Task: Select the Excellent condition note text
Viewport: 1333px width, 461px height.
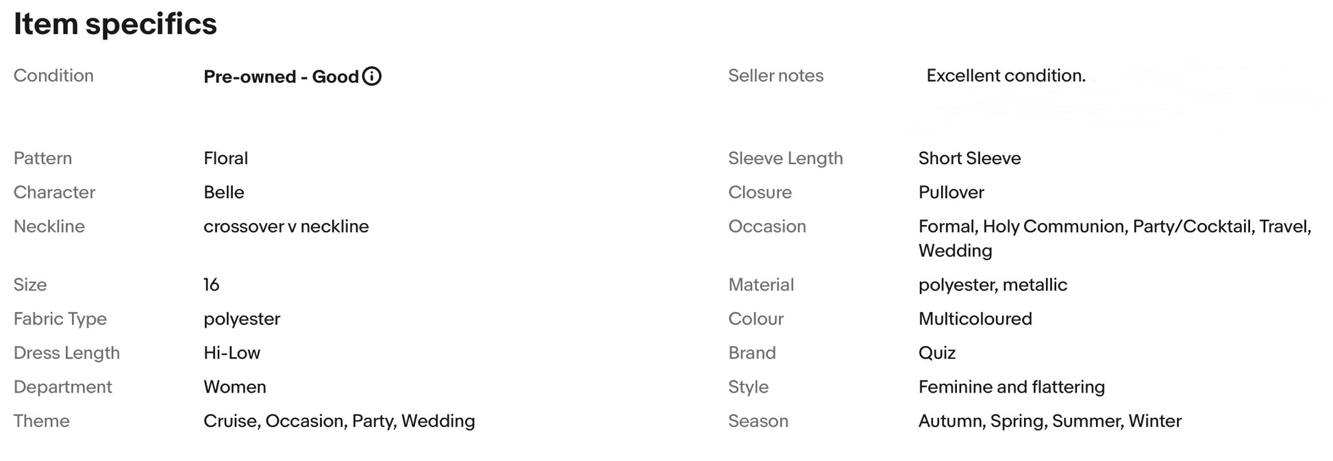Action: [1006, 76]
